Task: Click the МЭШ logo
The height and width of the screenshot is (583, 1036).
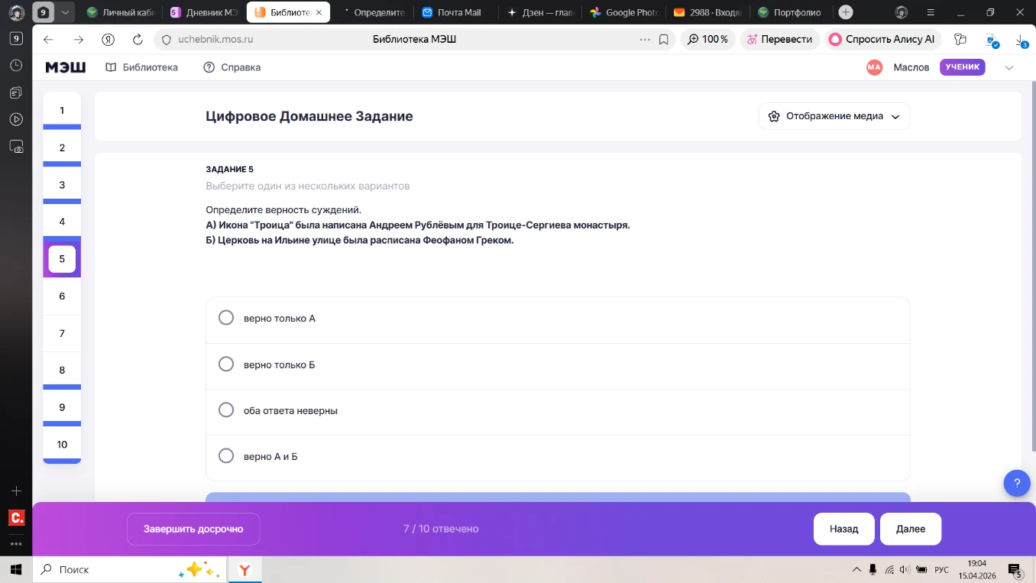Action: pos(66,67)
